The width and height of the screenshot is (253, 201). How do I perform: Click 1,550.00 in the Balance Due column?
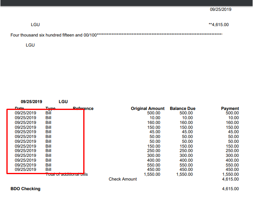185,174
